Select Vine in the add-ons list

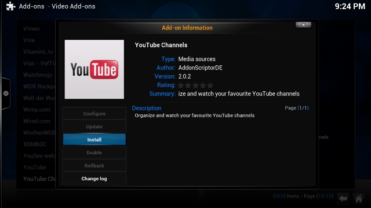[x=29, y=40]
